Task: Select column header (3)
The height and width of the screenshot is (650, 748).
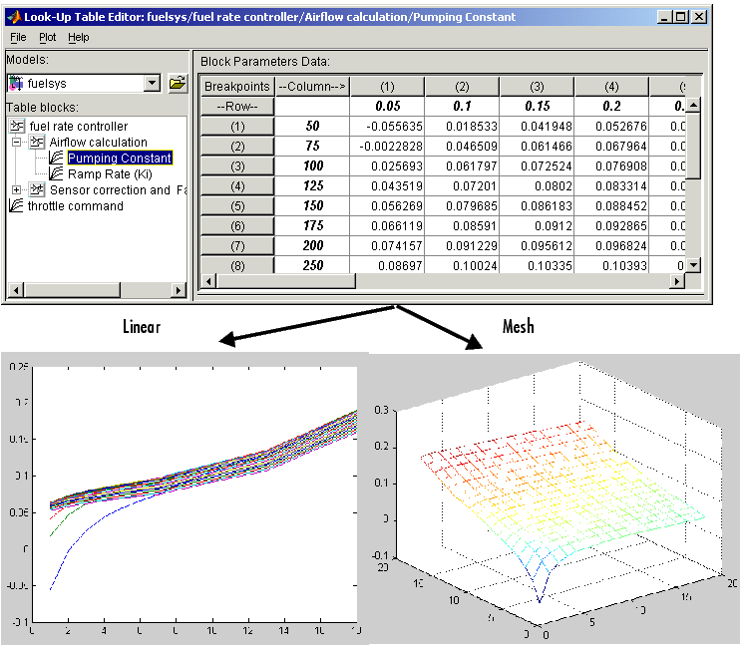Action: pyautogui.click(x=538, y=87)
